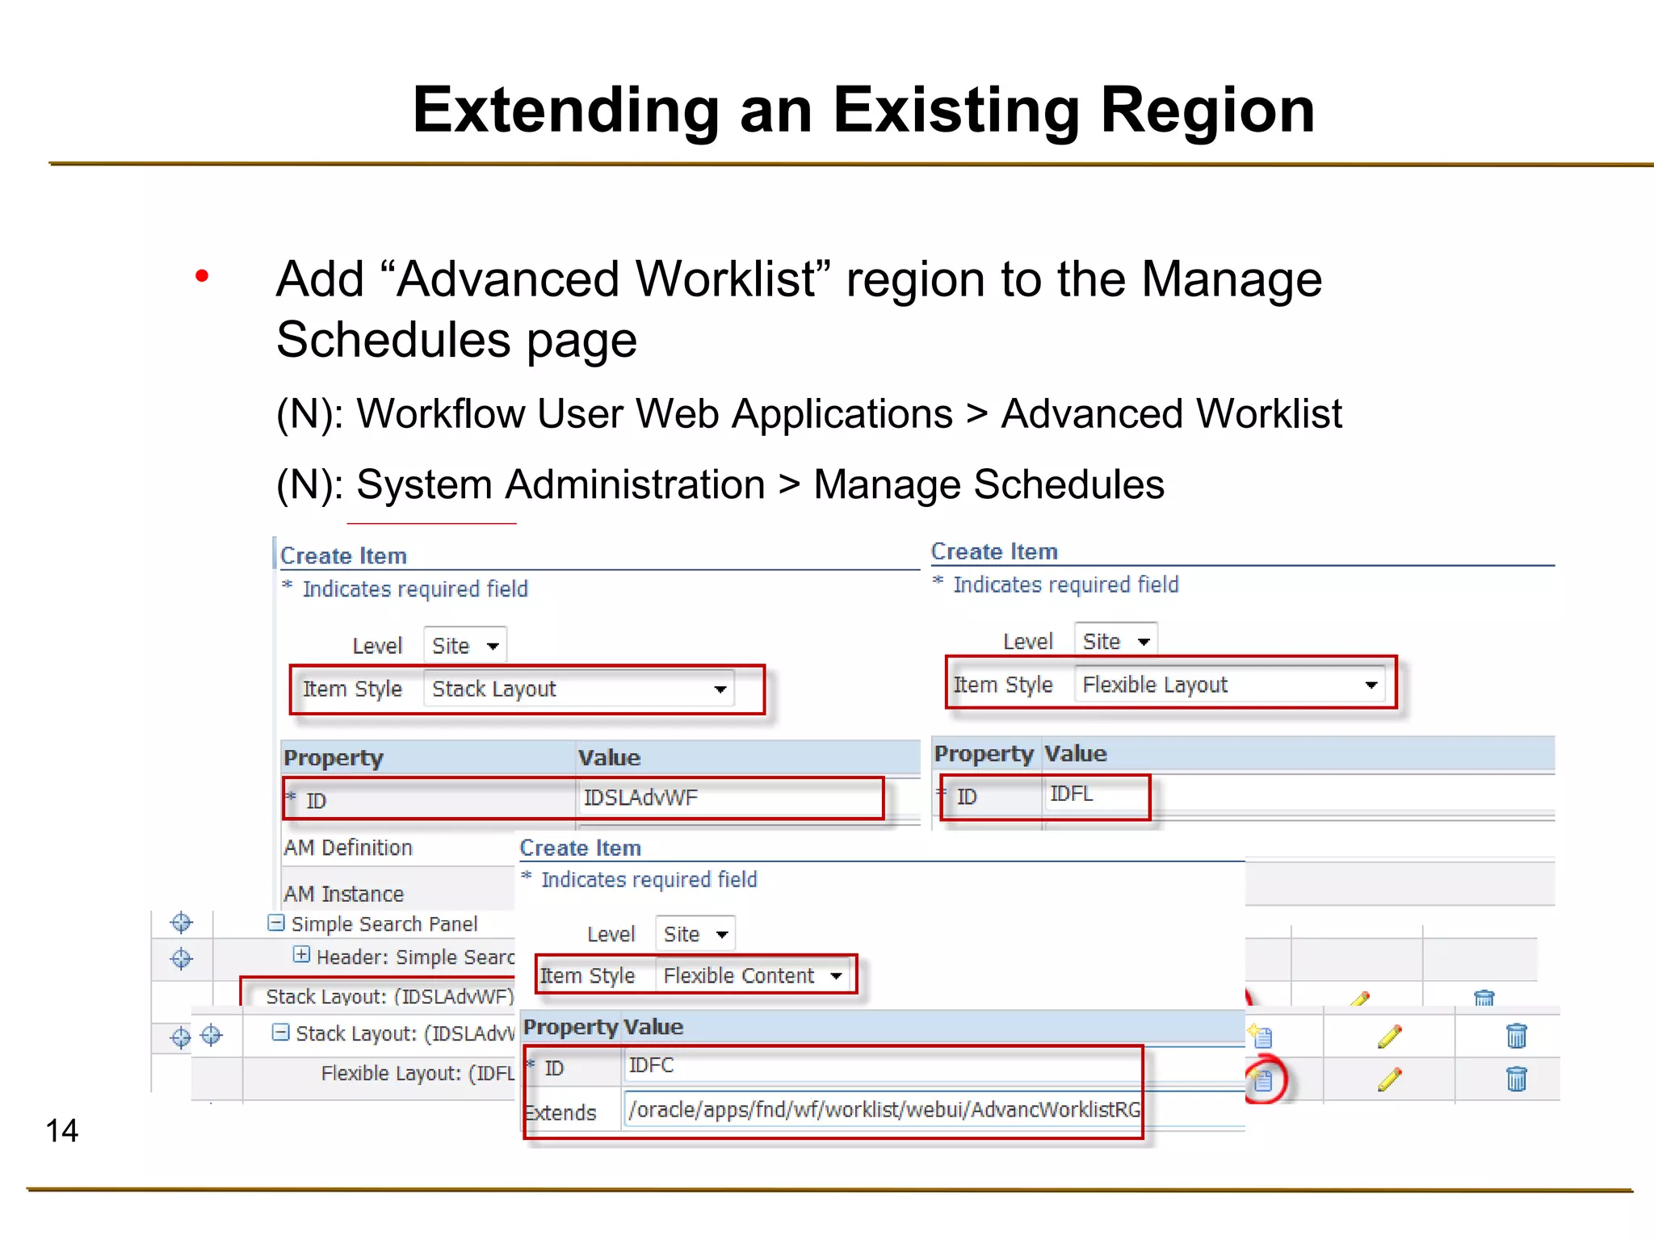Click create item icon in Flexible Layout row
This screenshot has height=1240, width=1654.
[x=1263, y=1079]
